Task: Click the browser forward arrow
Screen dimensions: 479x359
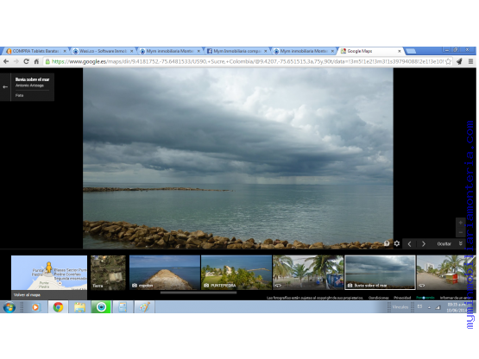Action: click(x=16, y=62)
